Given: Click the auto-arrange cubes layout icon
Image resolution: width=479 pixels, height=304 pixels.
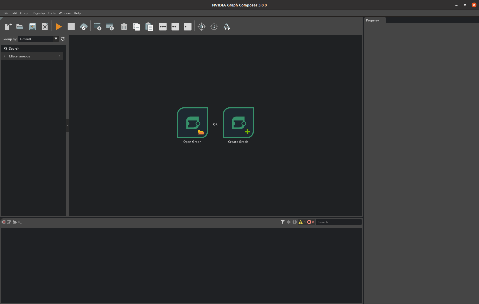Looking at the screenshot, I should click(227, 27).
